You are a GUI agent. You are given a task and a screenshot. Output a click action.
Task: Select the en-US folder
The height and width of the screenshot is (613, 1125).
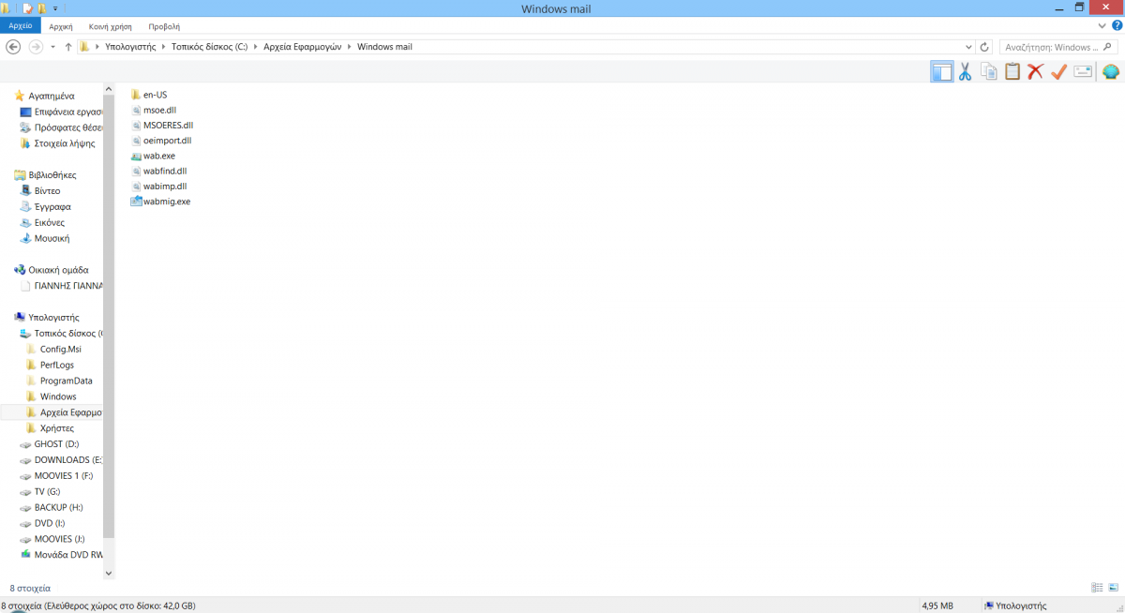pos(149,95)
